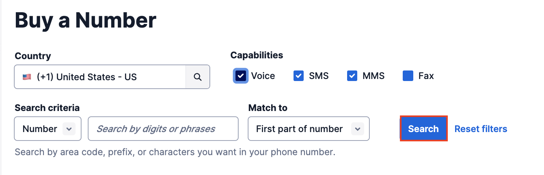Click the area code help text
Viewport: 544px width, 175px height.
click(175, 153)
